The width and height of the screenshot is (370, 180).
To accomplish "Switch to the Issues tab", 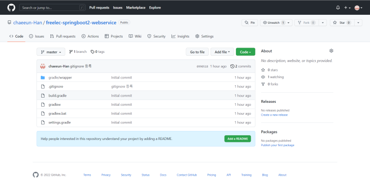I will pyautogui.click(x=36, y=36).
